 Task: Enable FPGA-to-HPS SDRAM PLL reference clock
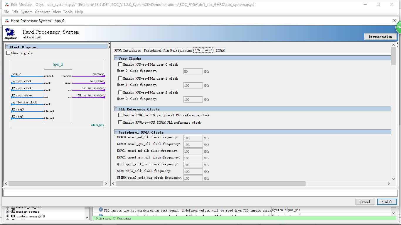[120, 122]
